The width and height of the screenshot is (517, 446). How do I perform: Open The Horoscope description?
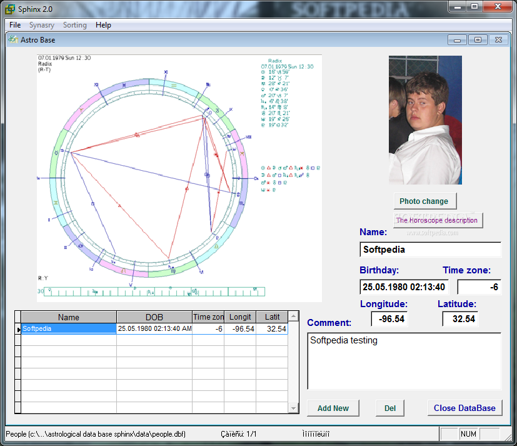(438, 220)
